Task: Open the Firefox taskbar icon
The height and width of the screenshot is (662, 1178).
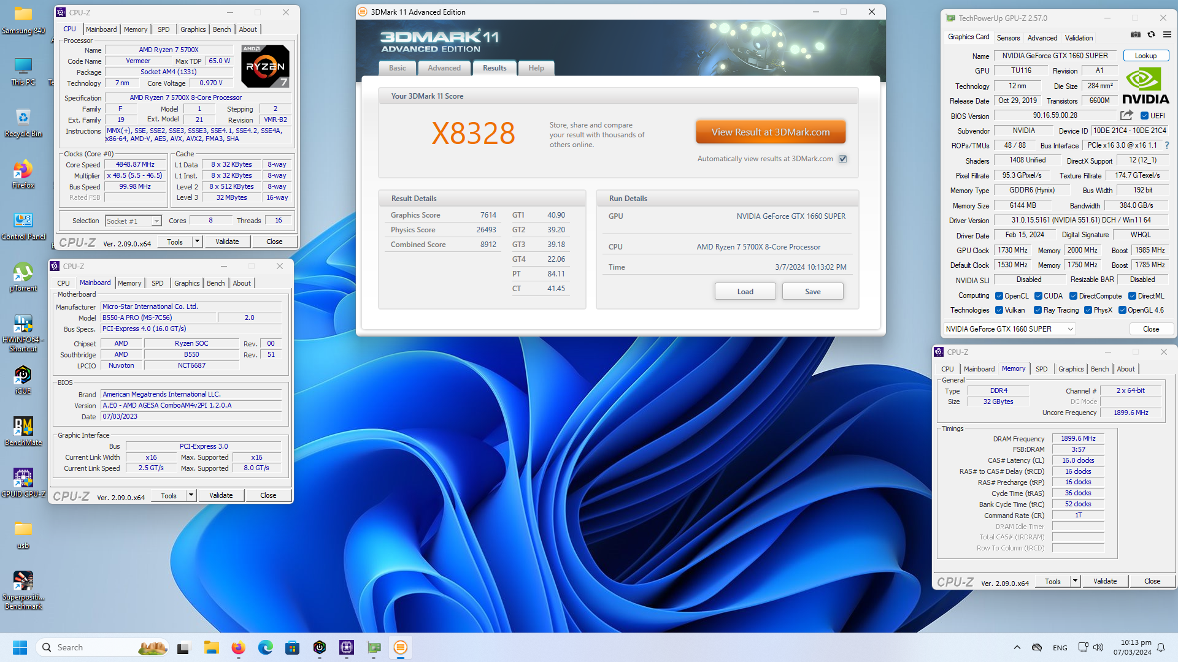Action: 239,647
